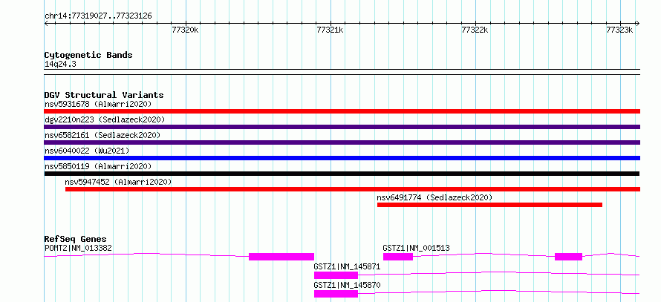Click the POMT2|NM_013382 gene label

[78, 248]
